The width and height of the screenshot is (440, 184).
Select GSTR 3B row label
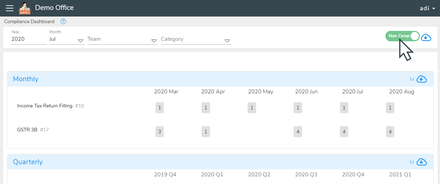tap(27, 130)
